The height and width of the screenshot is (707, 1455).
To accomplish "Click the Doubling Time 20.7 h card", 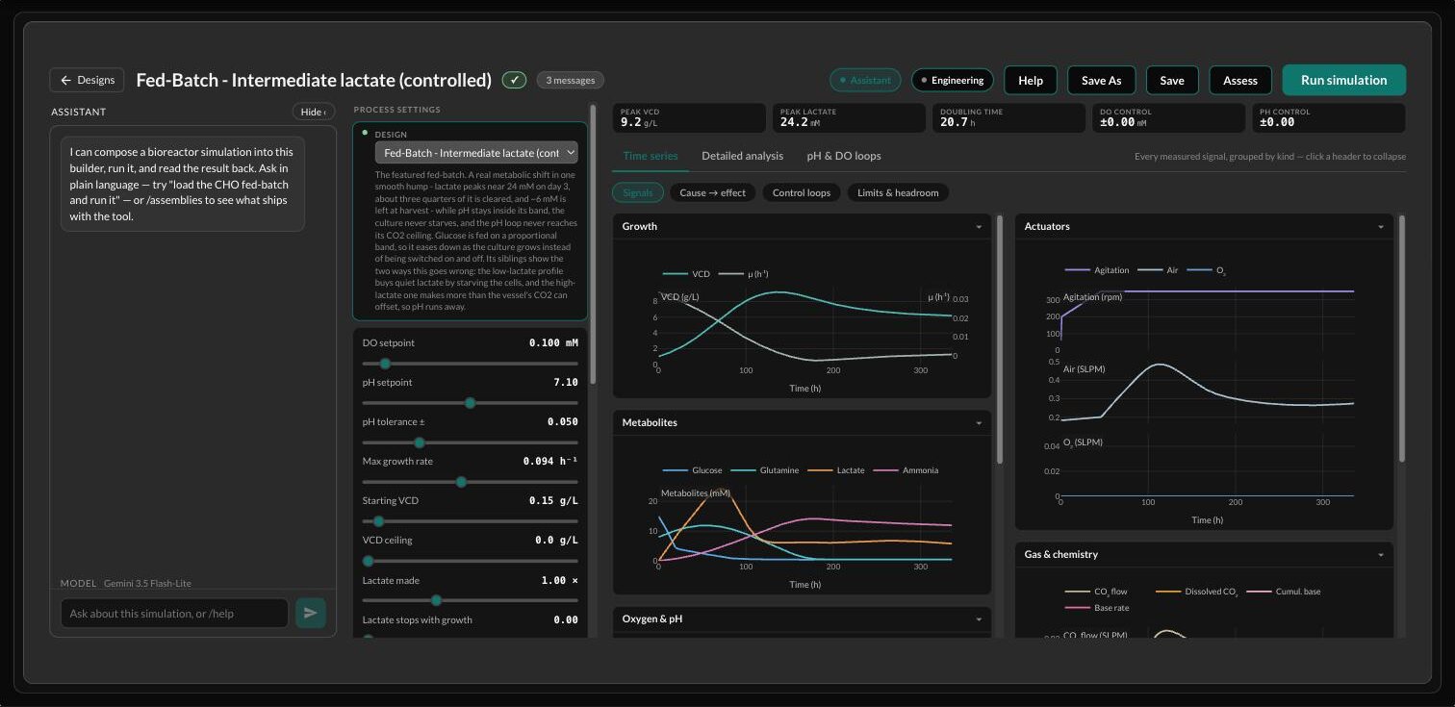I will (1009, 118).
